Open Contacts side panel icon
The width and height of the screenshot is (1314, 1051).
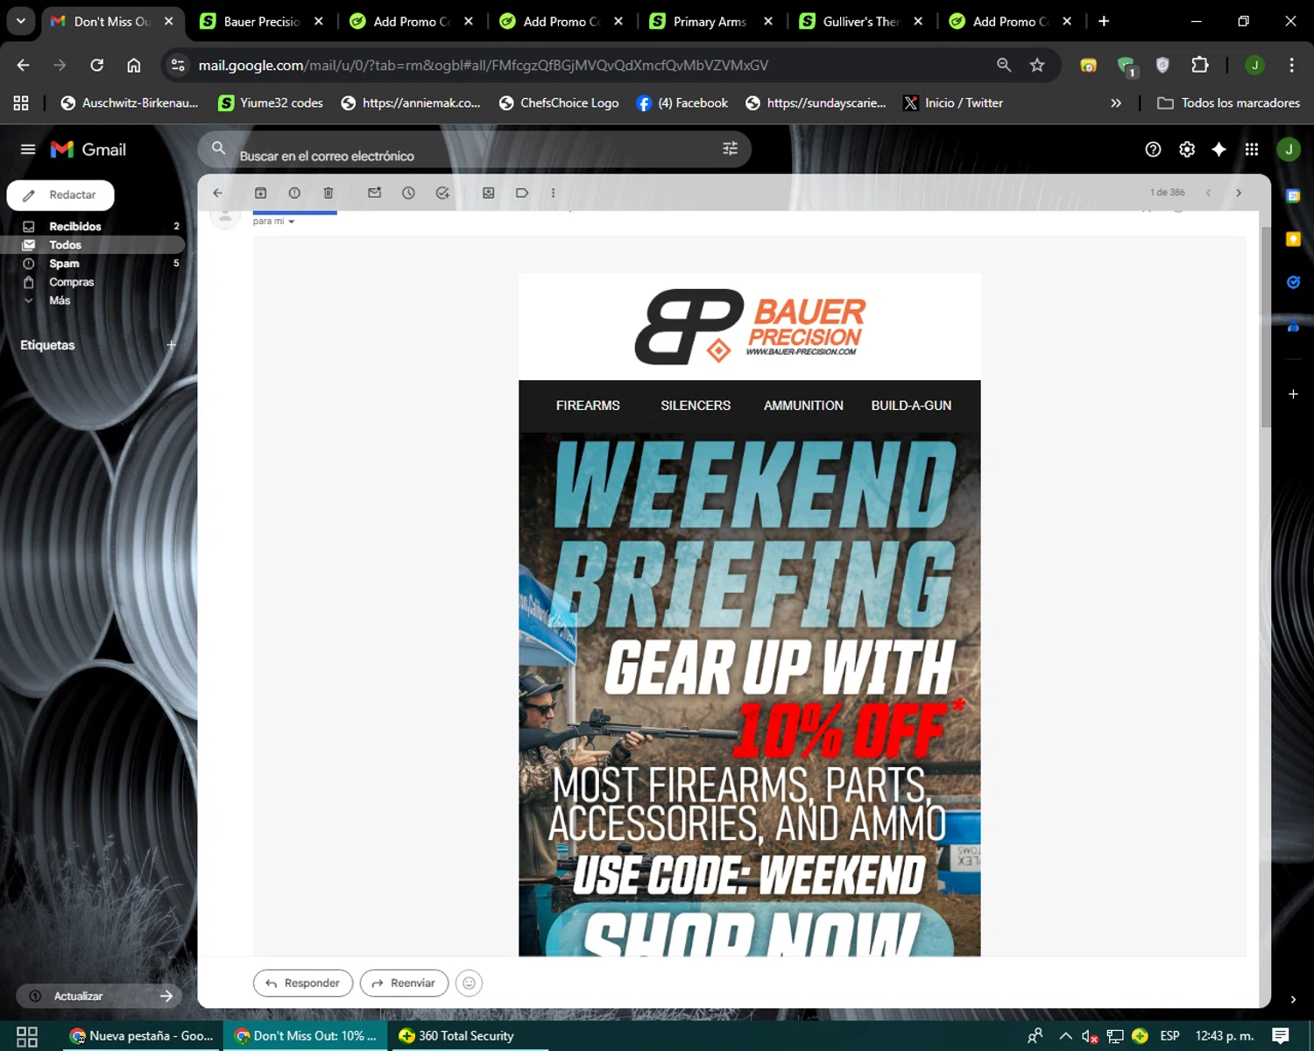pyautogui.click(x=1293, y=325)
